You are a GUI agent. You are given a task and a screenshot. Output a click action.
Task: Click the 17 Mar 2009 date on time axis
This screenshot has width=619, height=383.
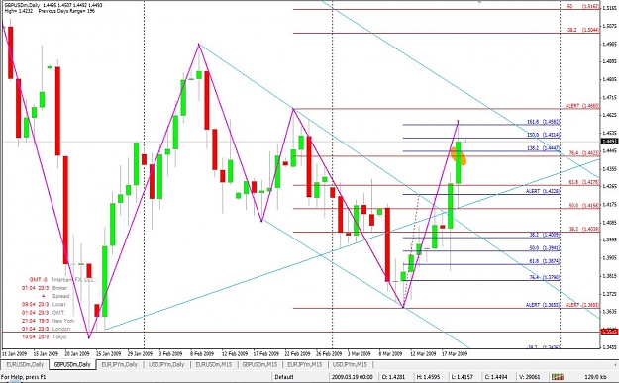pyautogui.click(x=455, y=354)
